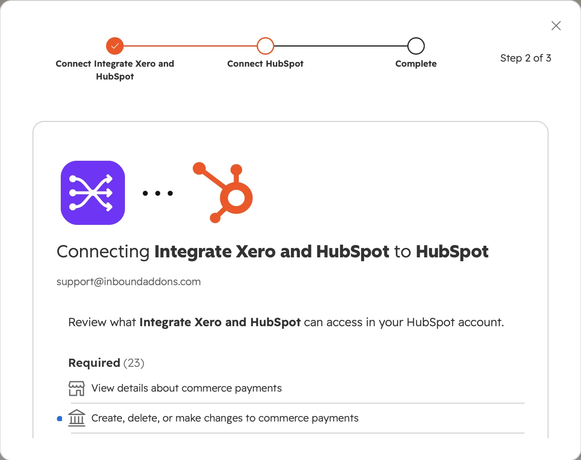
Task: Click the 'Required (23)' heading
Action: 106,363
